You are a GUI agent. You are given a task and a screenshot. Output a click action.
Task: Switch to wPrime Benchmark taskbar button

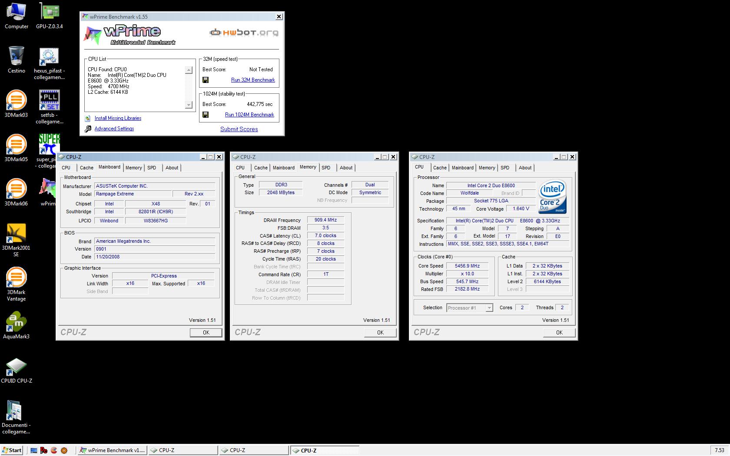point(113,450)
